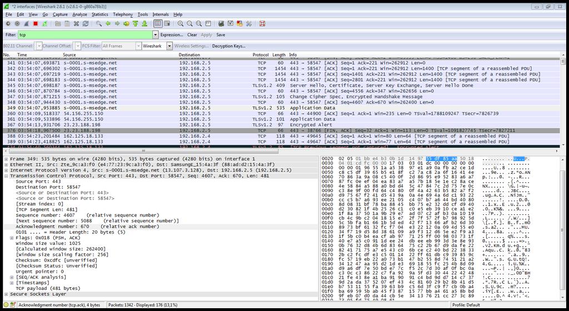Viewport: 569px width, 311px height.
Task: Open the Internals menu
Action: [161, 14]
